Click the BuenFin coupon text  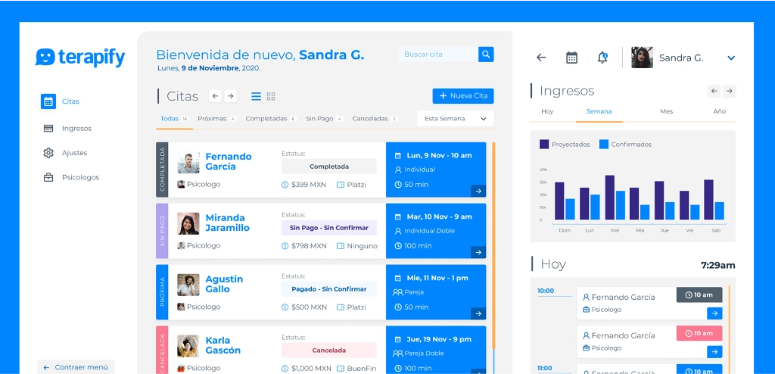(361, 368)
